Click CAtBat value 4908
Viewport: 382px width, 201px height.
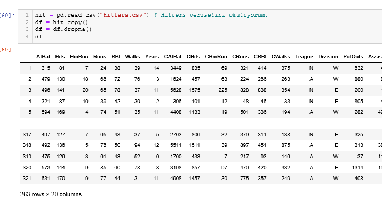point(176,179)
